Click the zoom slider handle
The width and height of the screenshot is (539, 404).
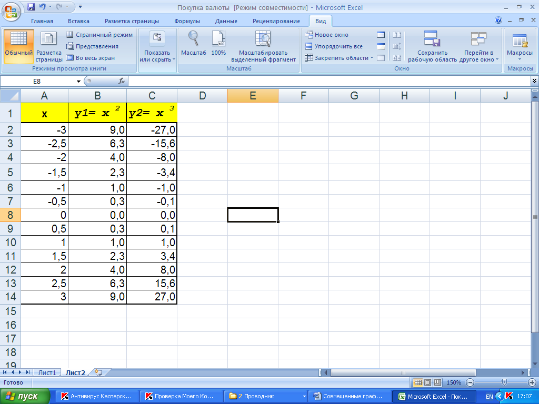504,382
